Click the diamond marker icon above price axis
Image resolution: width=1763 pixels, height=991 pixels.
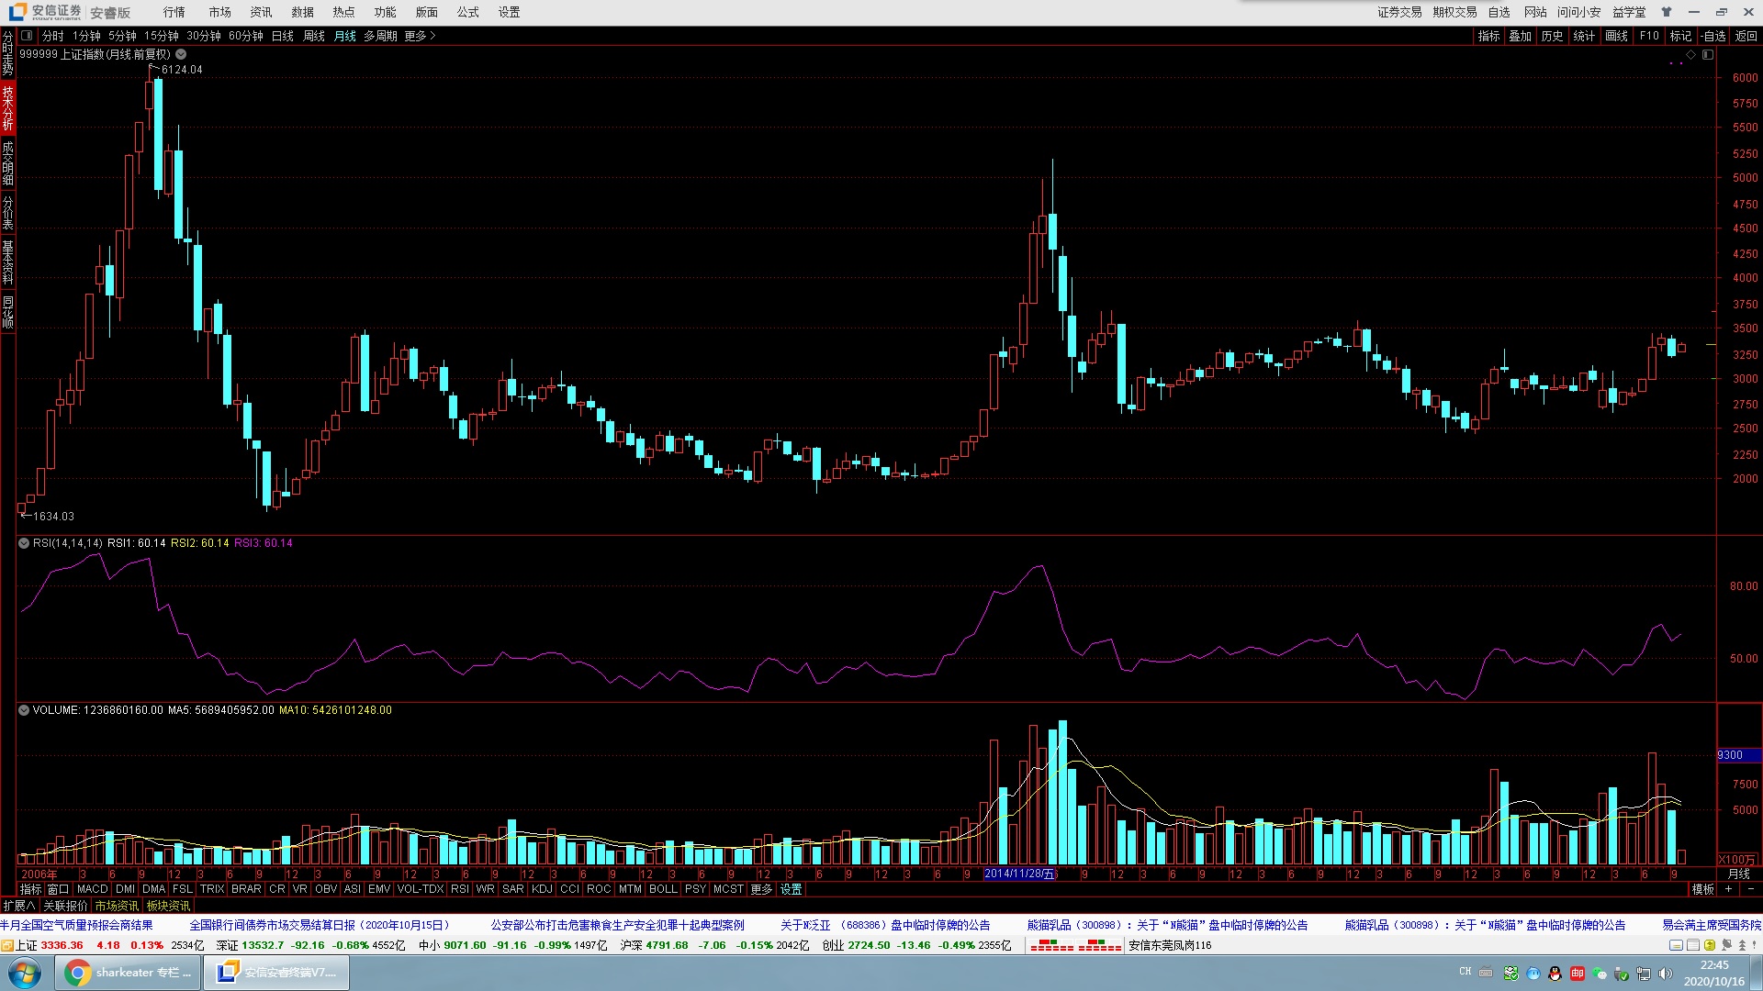click(1690, 55)
